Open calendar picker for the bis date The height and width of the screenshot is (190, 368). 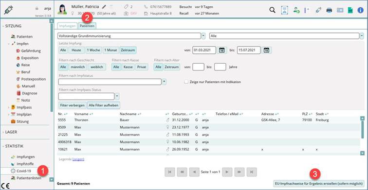(x=266, y=50)
